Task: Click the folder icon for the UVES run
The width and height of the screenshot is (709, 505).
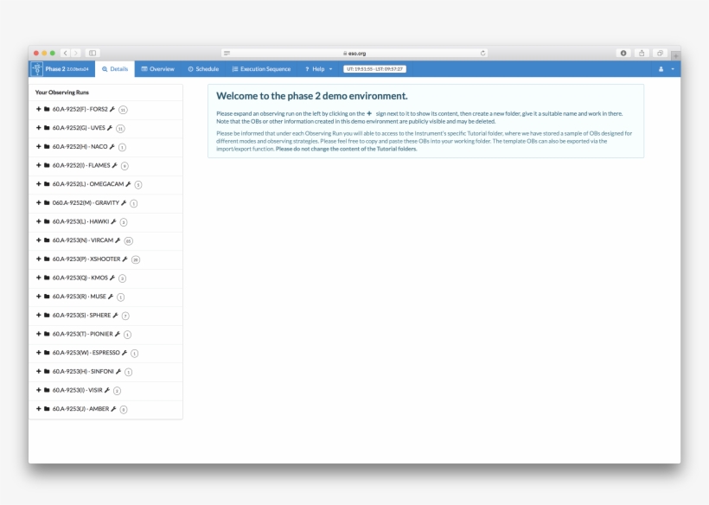Action: (x=46, y=129)
